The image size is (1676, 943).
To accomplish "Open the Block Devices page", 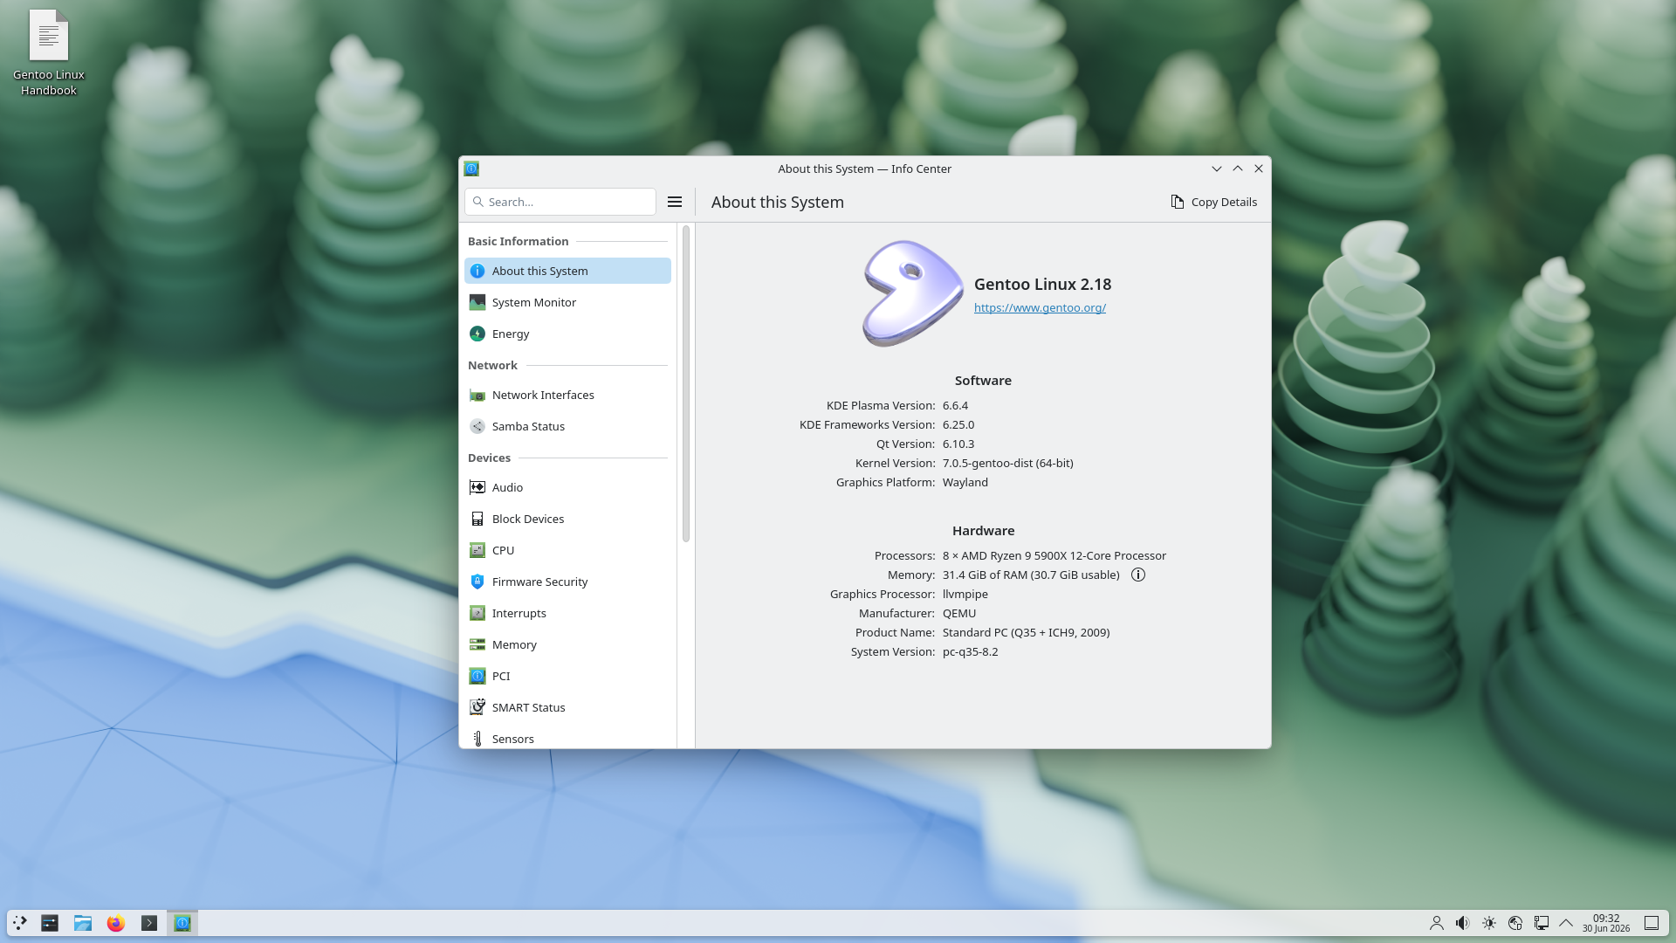I will tap(567, 519).
